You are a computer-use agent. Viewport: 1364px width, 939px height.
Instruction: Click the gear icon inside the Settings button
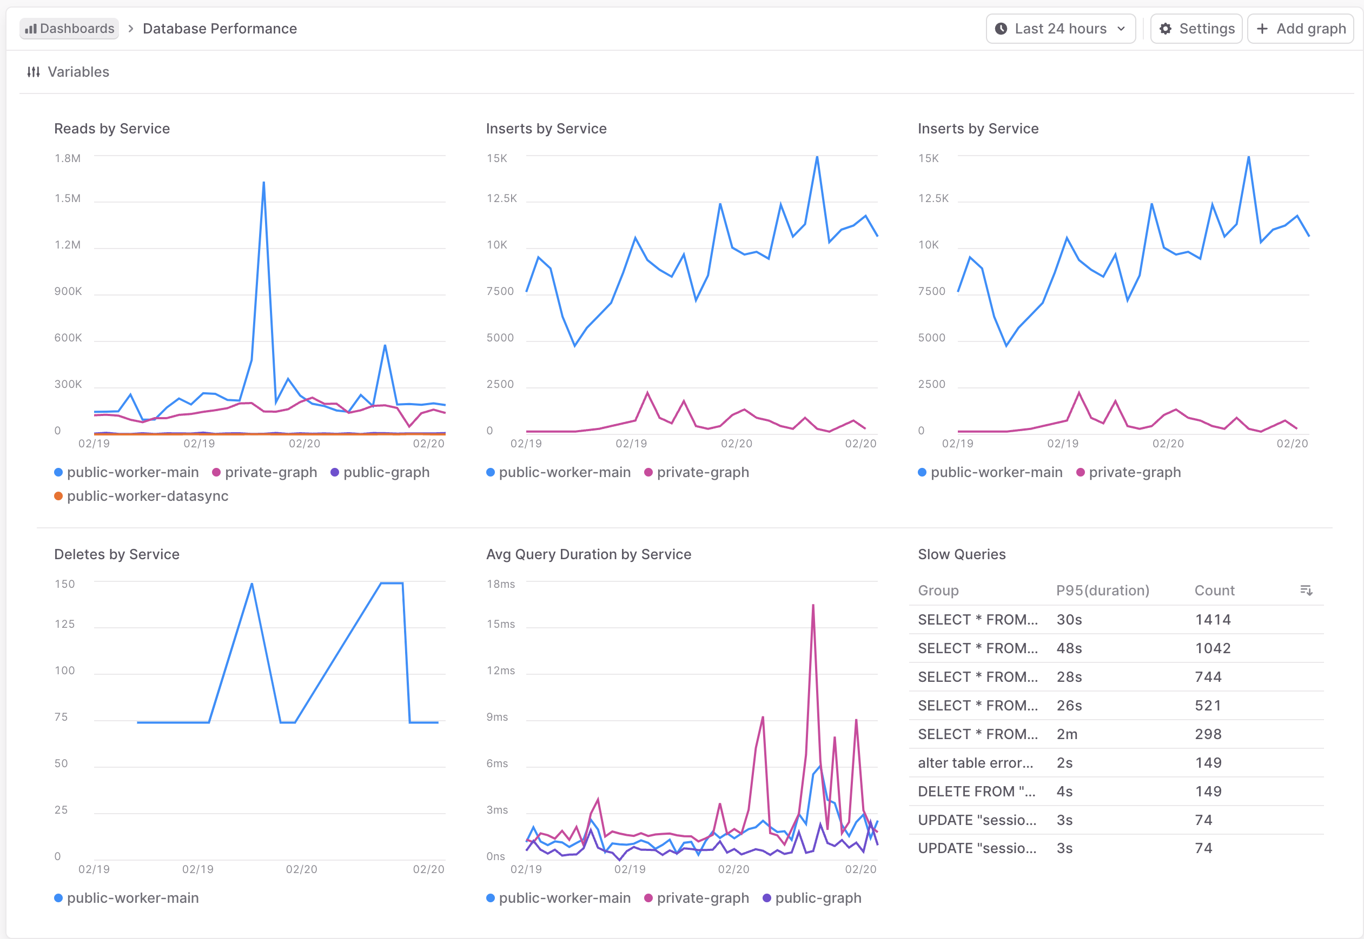click(x=1165, y=28)
